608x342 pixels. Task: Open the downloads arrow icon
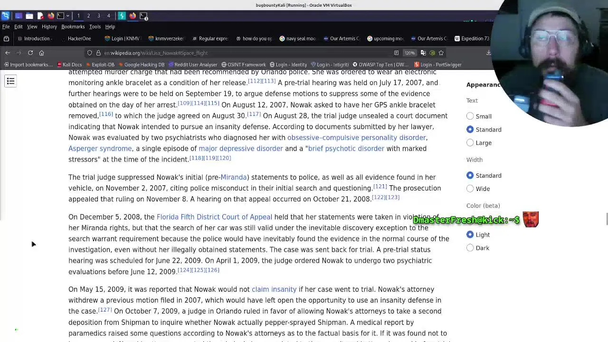(x=488, y=53)
